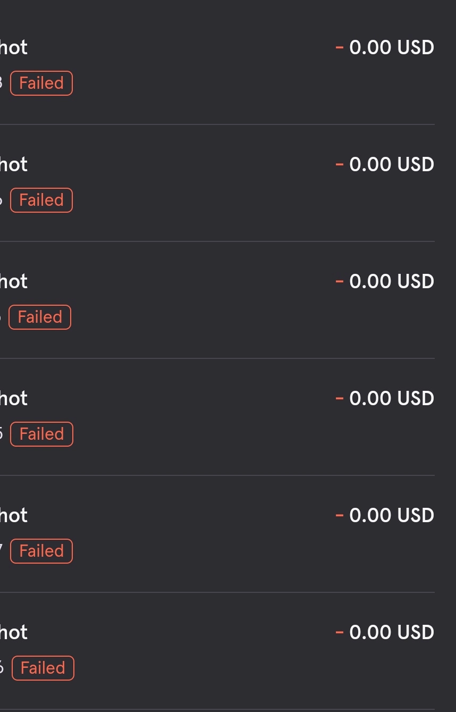The image size is (456, 712).
Task: Open the second transaction title ending in "hot"
Action: point(13,164)
